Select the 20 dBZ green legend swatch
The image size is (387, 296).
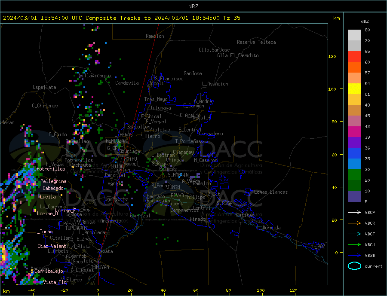354,175
